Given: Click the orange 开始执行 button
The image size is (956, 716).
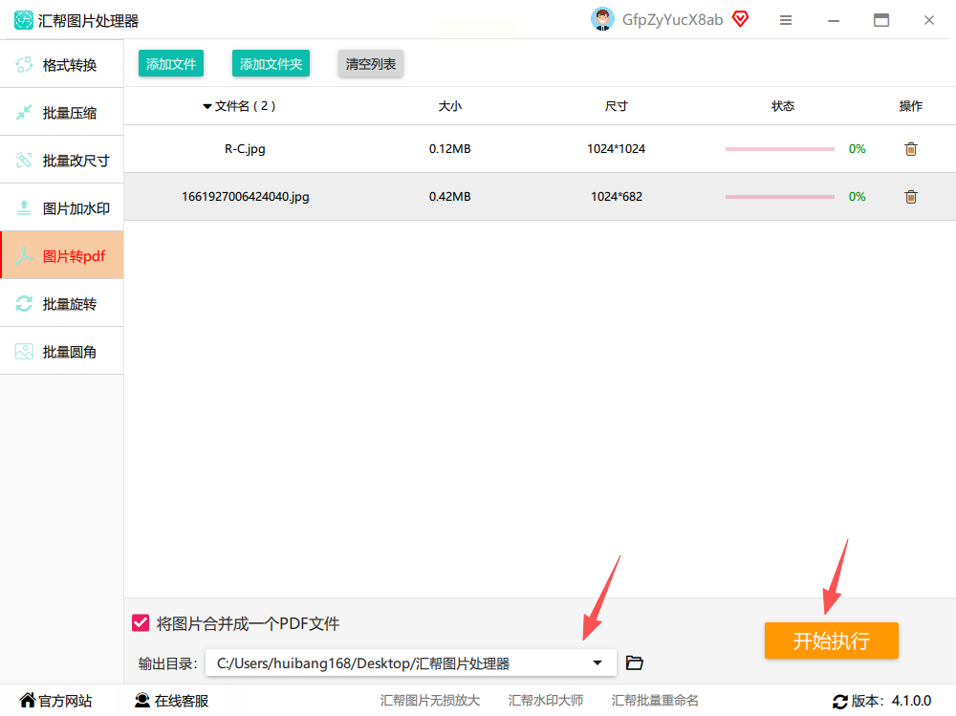Looking at the screenshot, I should 831,640.
